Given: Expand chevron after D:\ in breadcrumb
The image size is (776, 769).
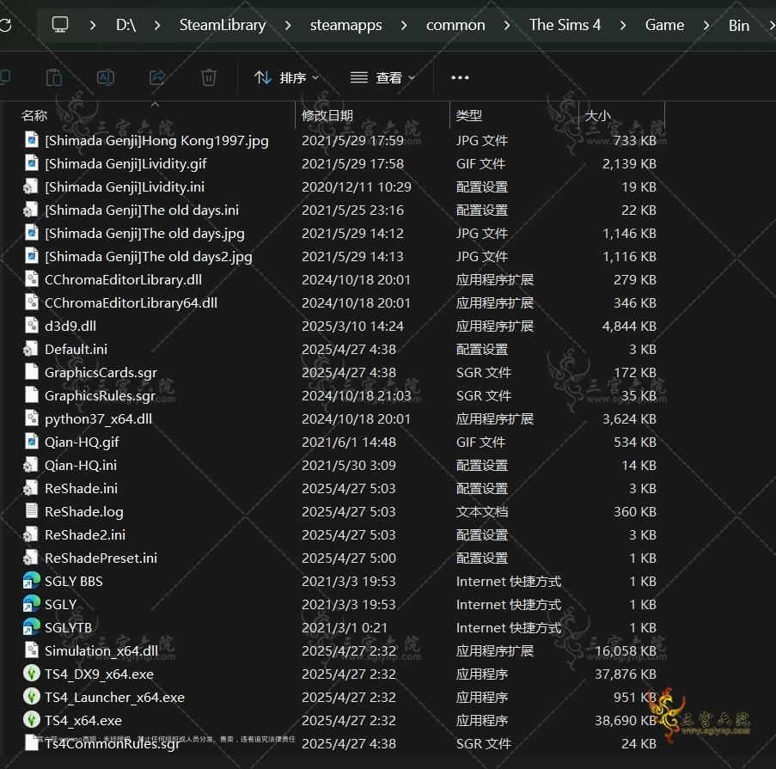Looking at the screenshot, I should click(x=157, y=25).
